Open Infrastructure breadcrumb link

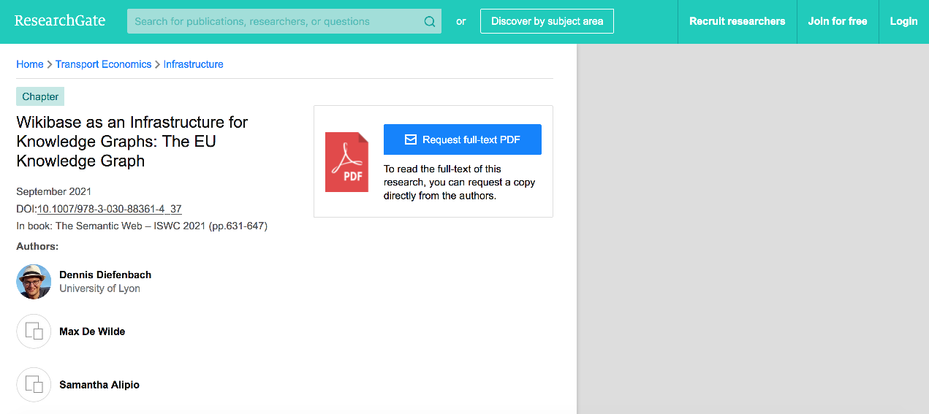193,64
